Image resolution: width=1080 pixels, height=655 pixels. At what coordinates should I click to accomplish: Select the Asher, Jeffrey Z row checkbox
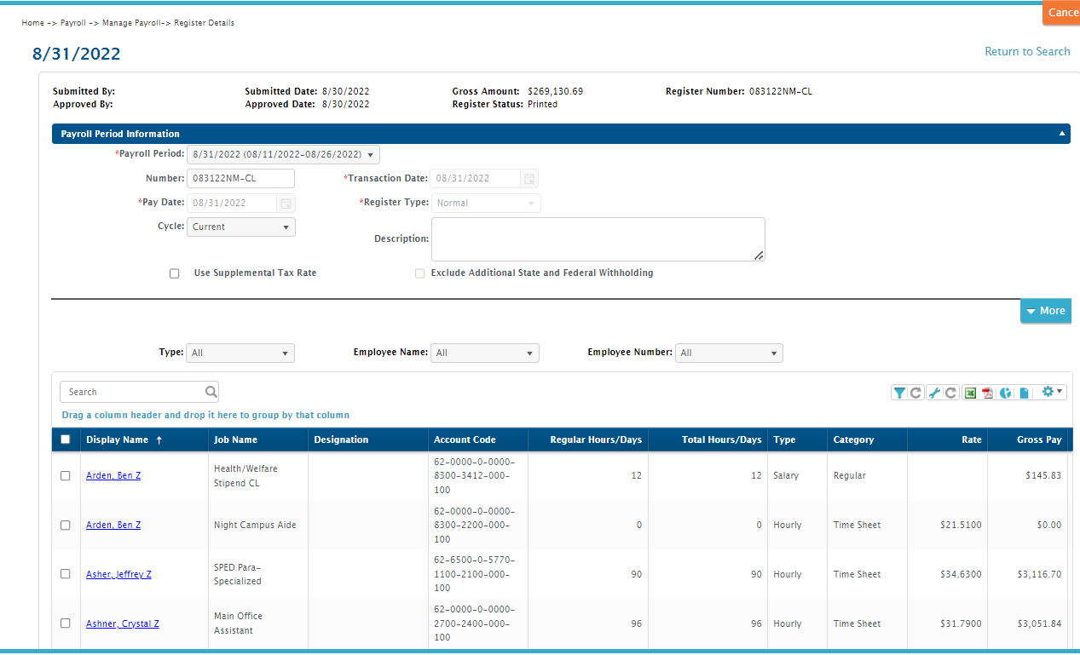(x=66, y=574)
